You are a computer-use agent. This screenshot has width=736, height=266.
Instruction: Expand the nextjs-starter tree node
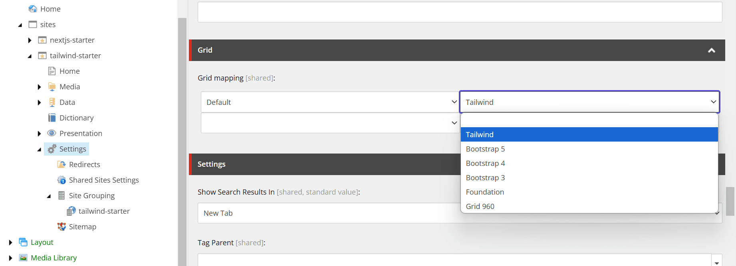pos(30,40)
